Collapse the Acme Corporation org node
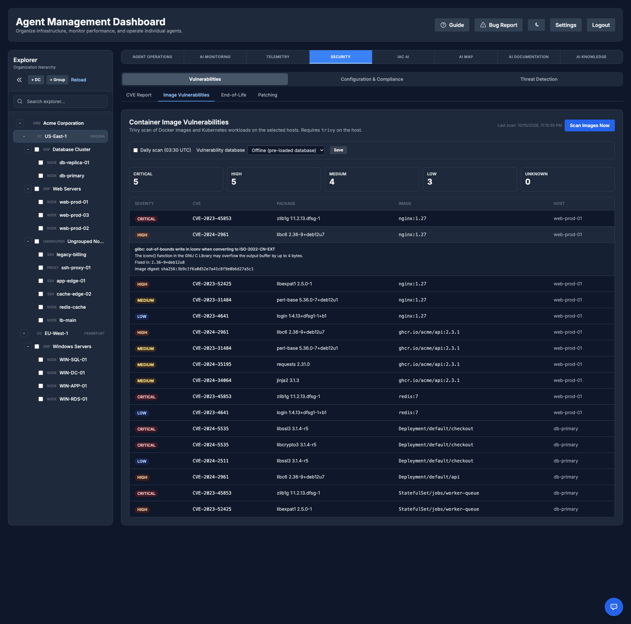The width and height of the screenshot is (631, 624). click(20, 123)
